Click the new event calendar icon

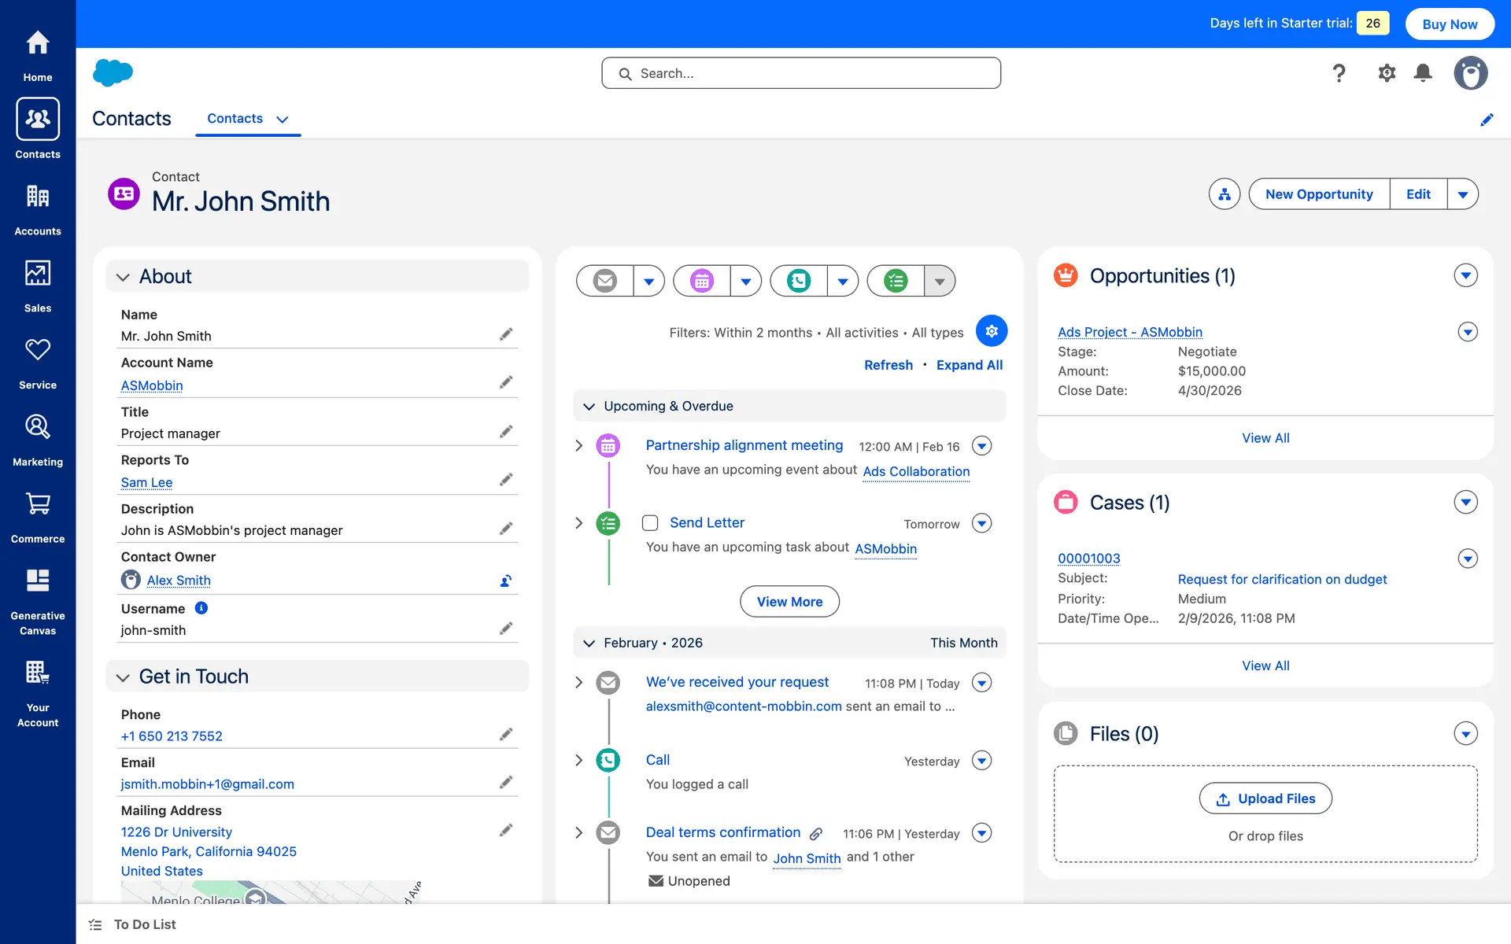[702, 281]
